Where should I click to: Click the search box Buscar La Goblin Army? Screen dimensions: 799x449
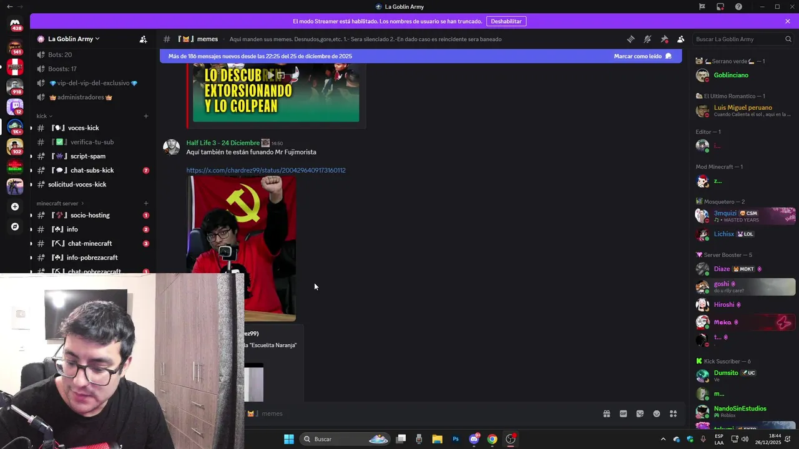[743, 39]
